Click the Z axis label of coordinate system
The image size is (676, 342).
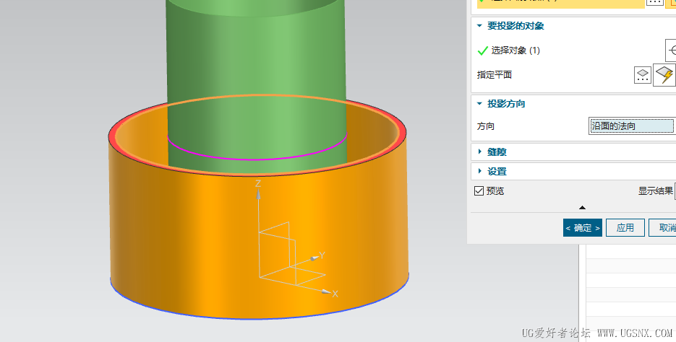click(258, 184)
